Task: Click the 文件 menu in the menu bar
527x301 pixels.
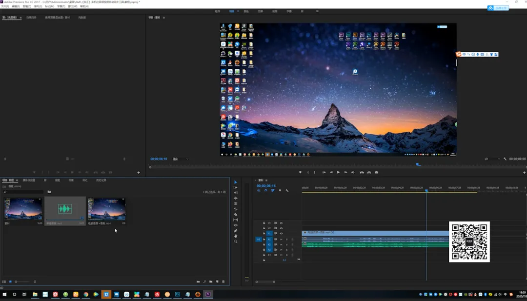Action: [5, 6]
